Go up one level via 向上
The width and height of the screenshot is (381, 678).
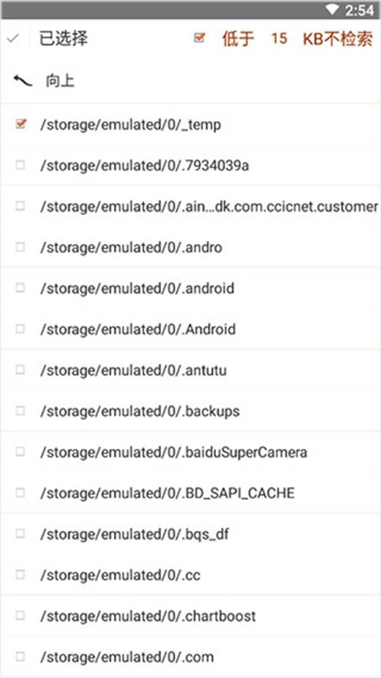[60, 81]
